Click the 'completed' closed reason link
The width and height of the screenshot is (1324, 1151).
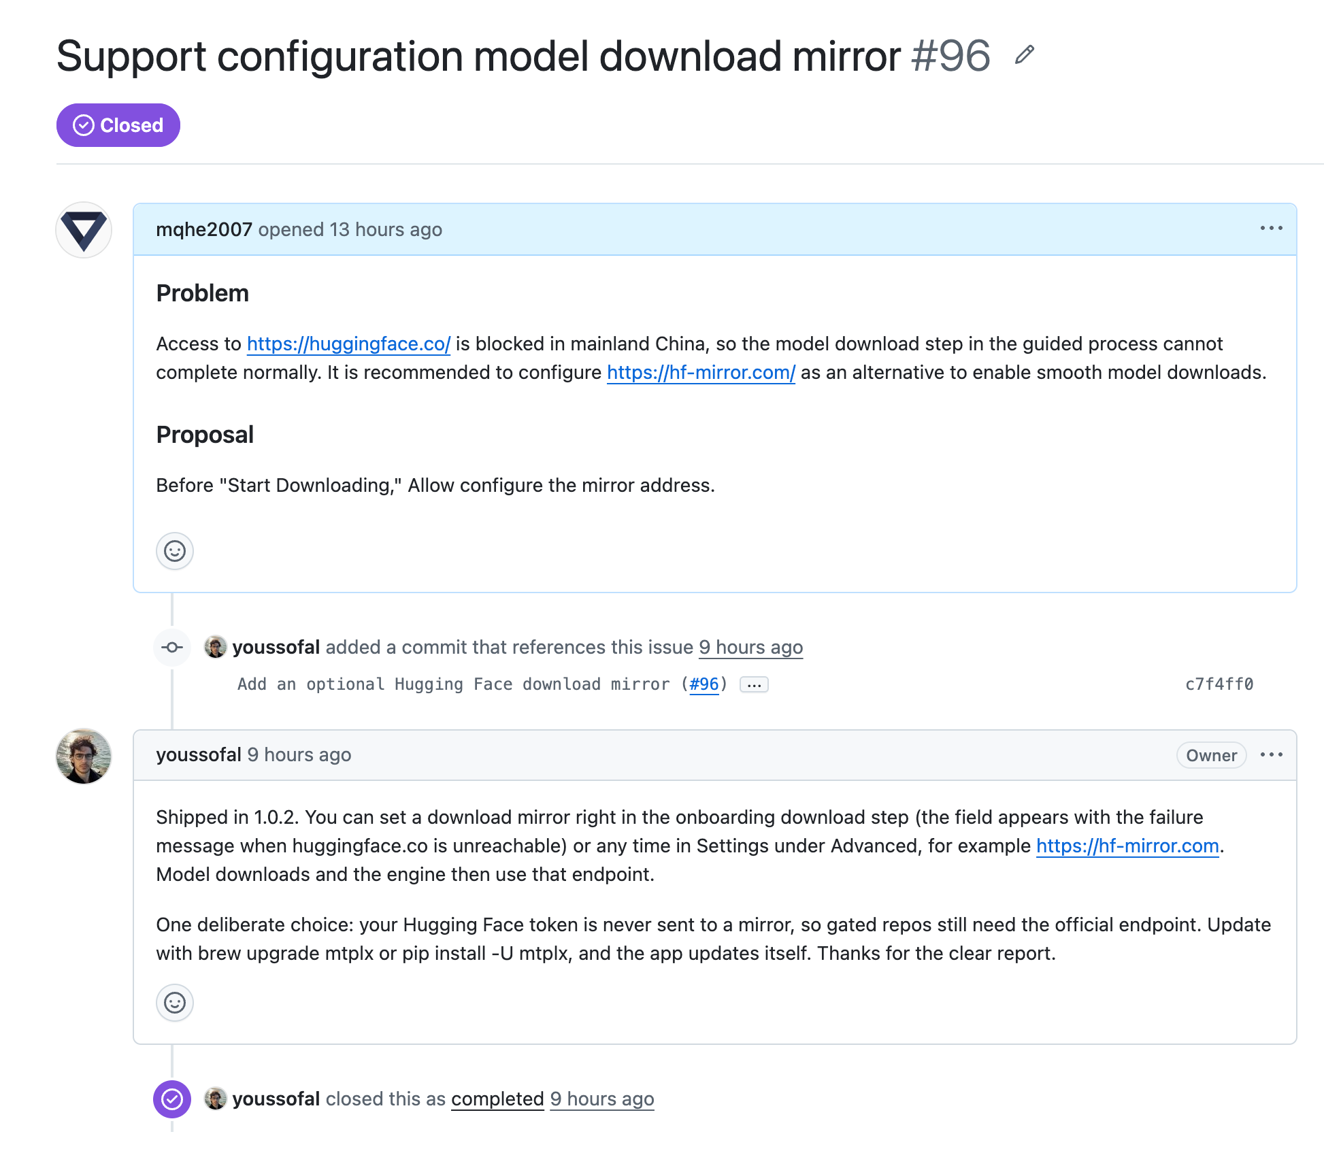[x=497, y=1099]
